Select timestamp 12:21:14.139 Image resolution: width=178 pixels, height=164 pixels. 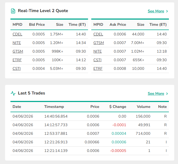point(56,151)
